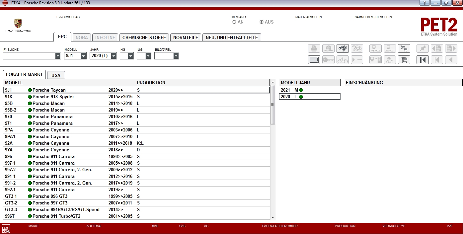Click the model list scrollbar down arrow

point(273,218)
